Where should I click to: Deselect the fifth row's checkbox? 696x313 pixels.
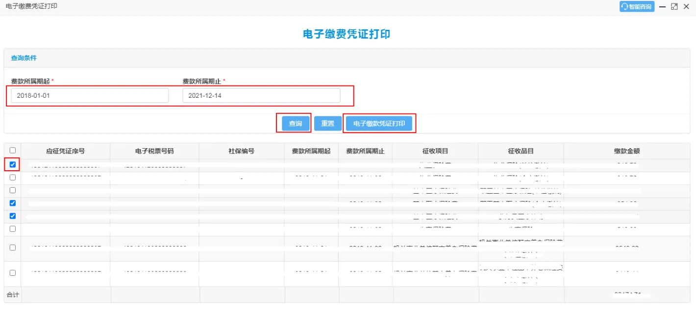tap(13, 216)
